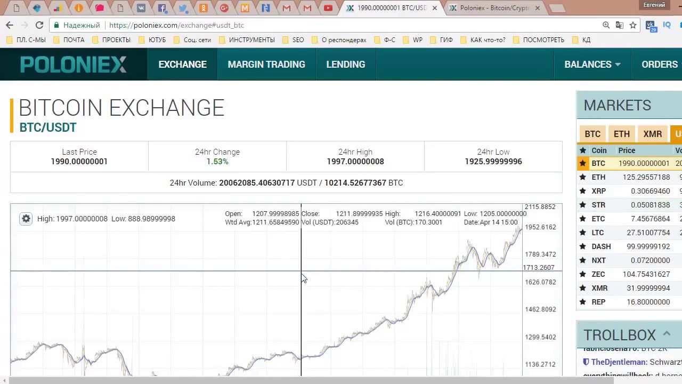Screen dimensions: 682x384
Task: Sort markets by Price column
Action: (627, 150)
